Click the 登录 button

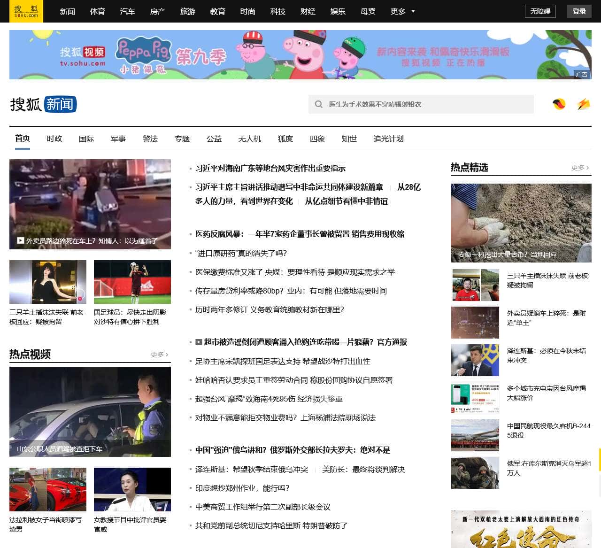point(579,11)
